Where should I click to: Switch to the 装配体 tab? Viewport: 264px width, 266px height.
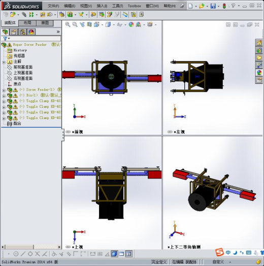[10, 22]
